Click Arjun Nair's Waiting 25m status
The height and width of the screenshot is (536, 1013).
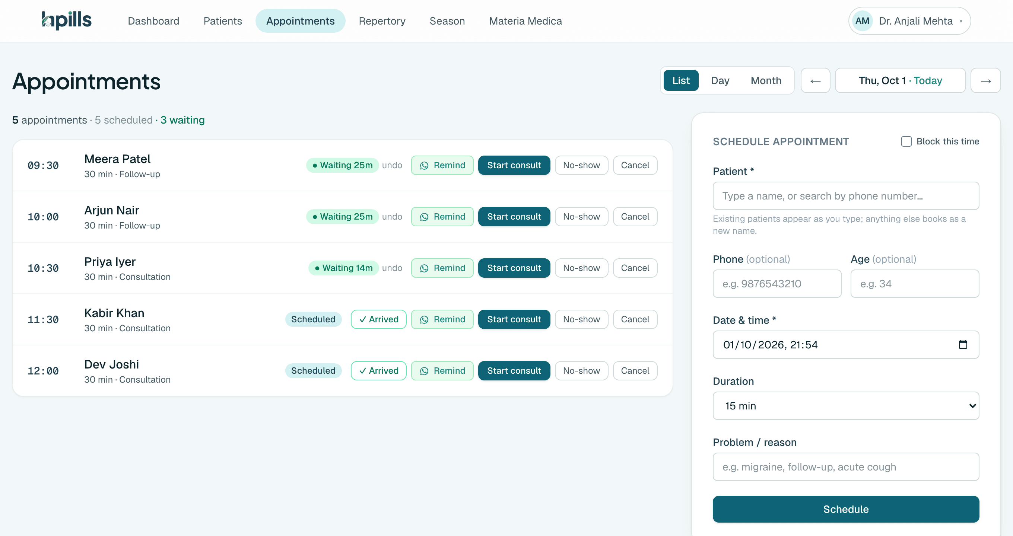342,217
